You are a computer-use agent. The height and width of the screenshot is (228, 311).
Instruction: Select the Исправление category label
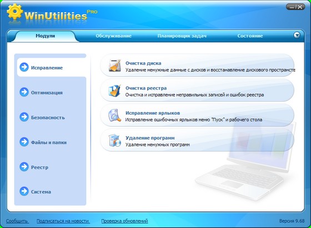coord(47,68)
